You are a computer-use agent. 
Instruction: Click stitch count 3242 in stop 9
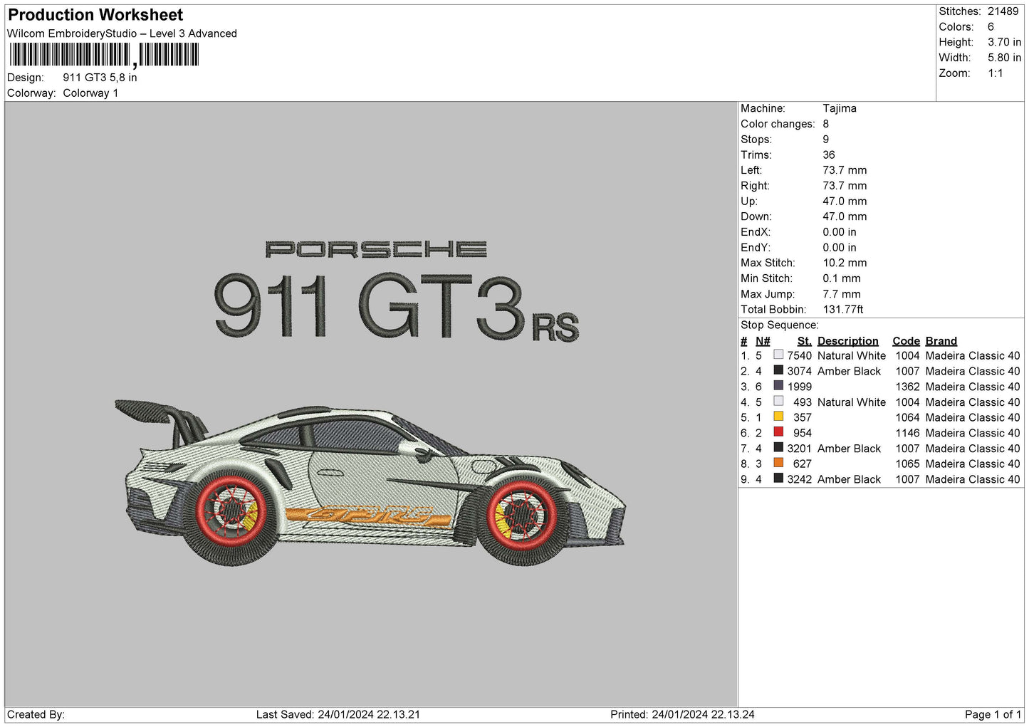800,480
